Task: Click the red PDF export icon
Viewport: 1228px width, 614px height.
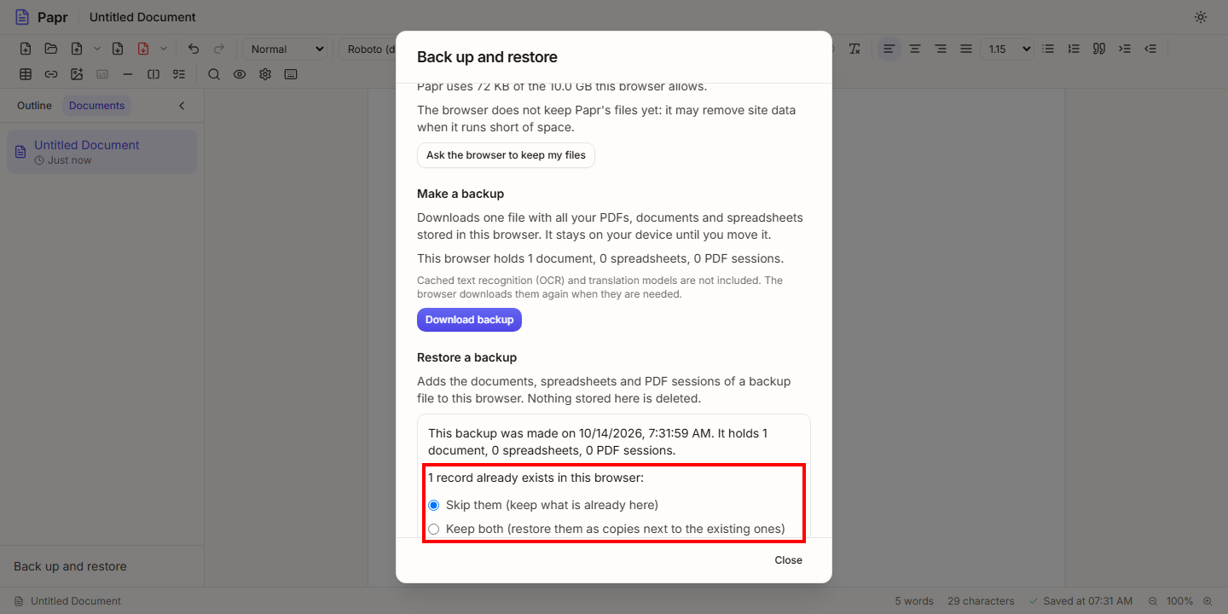Action: click(x=143, y=49)
